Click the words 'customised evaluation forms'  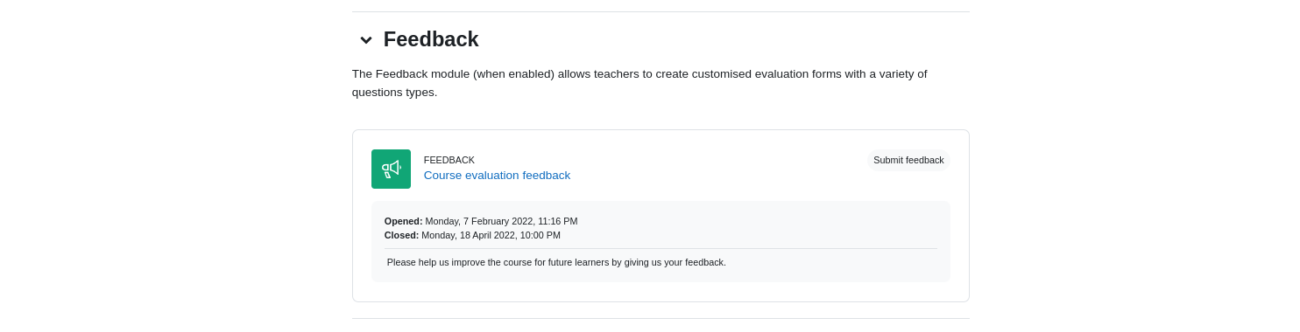pyautogui.click(x=767, y=73)
